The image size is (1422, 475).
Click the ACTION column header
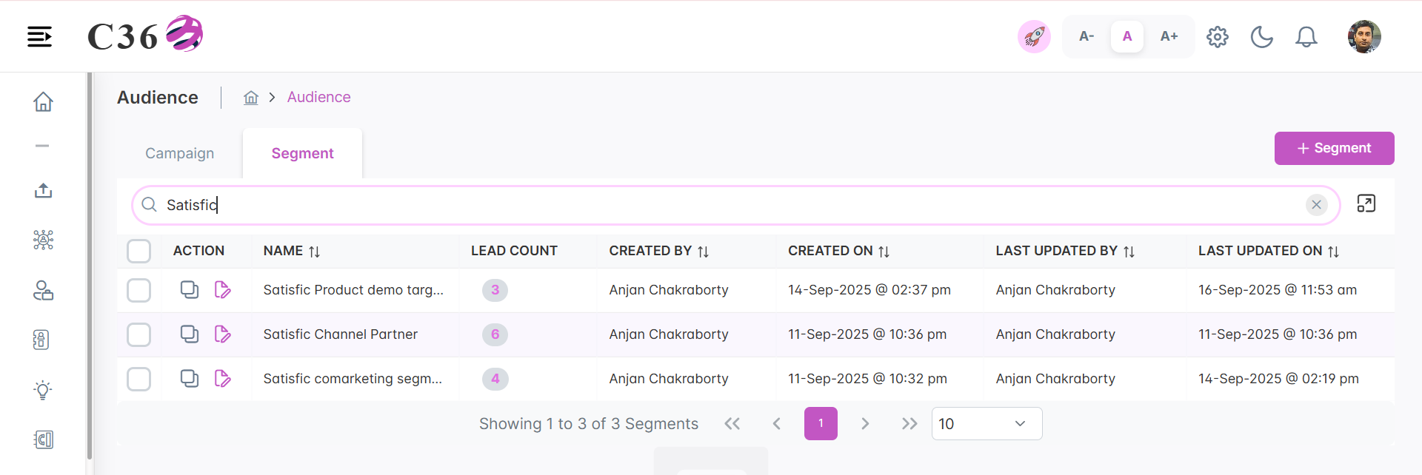[198, 251]
